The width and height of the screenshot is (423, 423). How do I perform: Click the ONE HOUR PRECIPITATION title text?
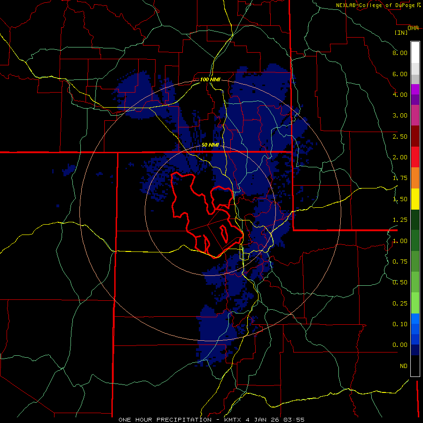coord(165,420)
